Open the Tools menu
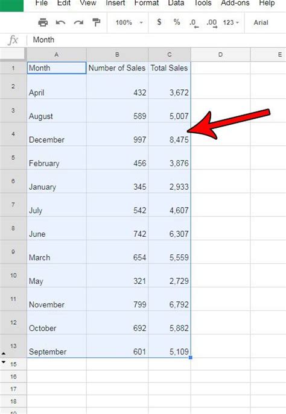 (x=203, y=3)
